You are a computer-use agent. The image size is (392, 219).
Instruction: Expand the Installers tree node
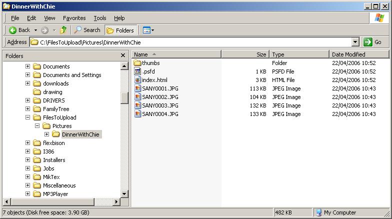28,160
